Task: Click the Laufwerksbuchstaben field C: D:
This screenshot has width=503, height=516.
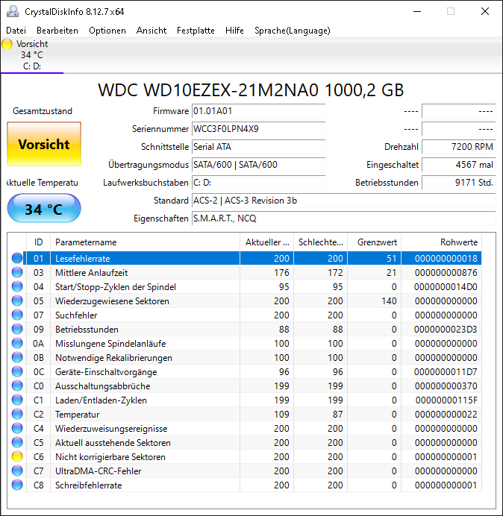Action: [258, 182]
